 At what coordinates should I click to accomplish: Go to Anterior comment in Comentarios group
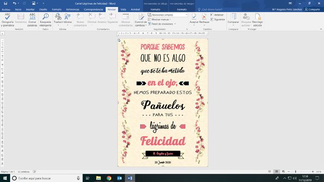click(102, 17)
